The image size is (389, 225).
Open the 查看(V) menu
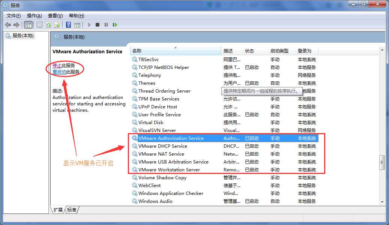click(x=55, y=16)
